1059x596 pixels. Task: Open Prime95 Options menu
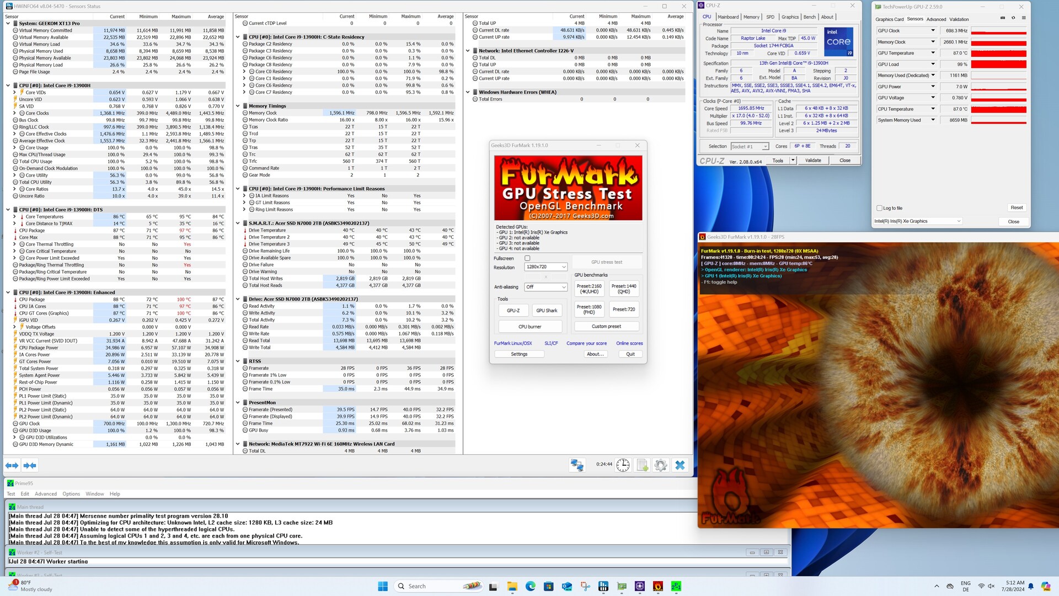pos(71,494)
